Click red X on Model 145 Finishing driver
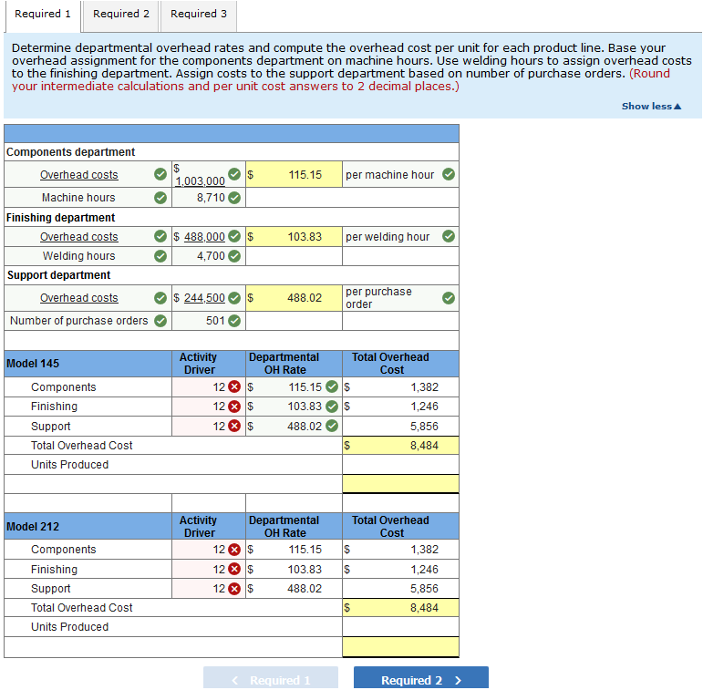Image resolution: width=703 pixels, height=690 pixels. [x=234, y=407]
